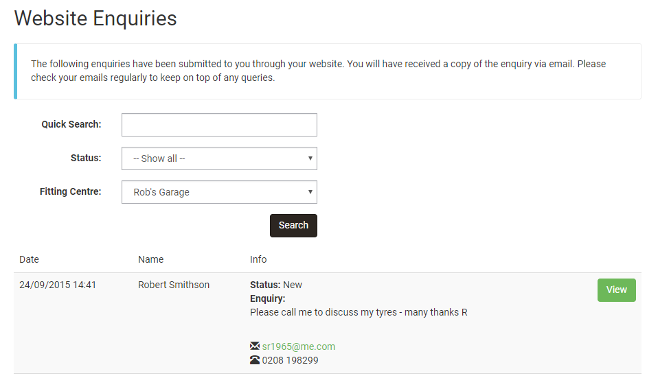Focus the Quick Search text field
This screenshot has height=378, width=647.
[x=219, y=125]
